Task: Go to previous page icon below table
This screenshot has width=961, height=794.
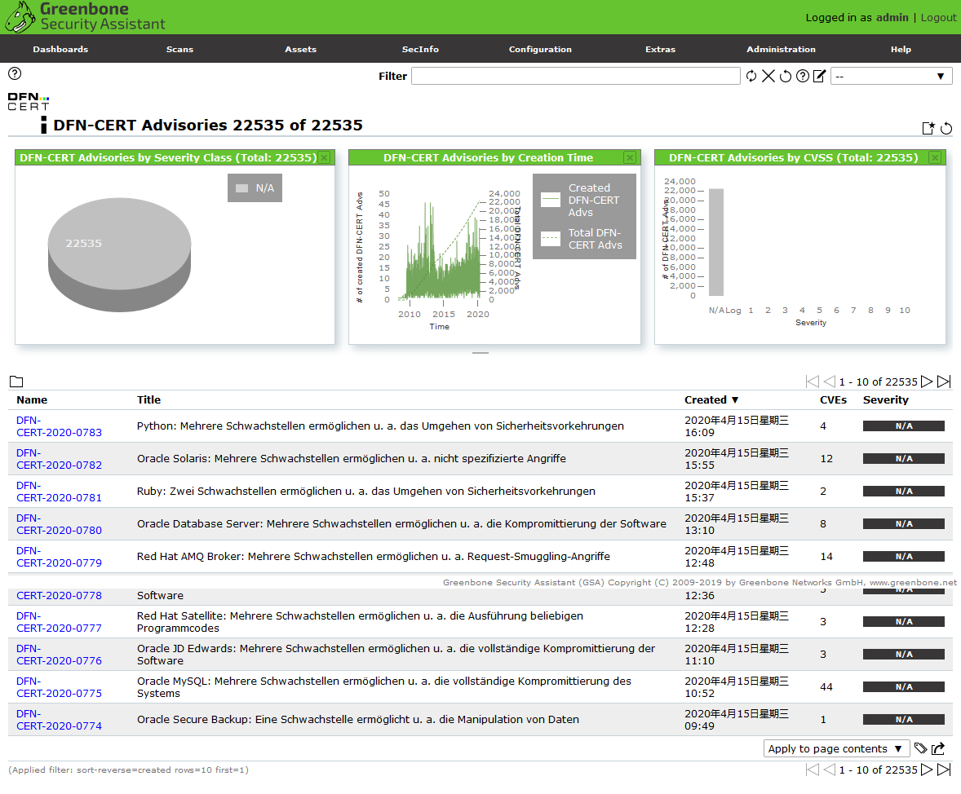Action: click(829, 770)
